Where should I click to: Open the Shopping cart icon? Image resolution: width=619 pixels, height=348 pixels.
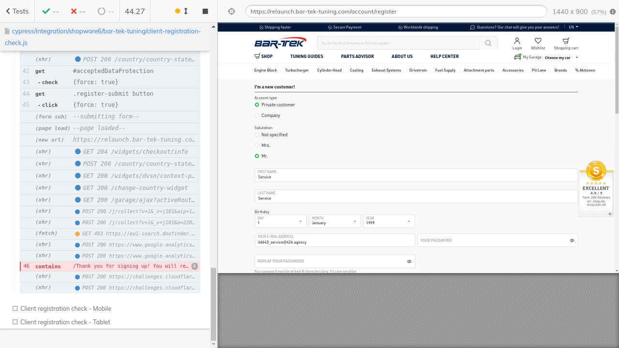pyautogui.click(x=566, y=42)
